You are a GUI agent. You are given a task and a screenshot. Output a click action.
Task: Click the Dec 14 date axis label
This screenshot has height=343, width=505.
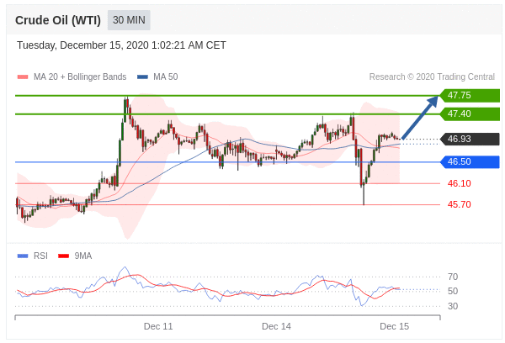point(276,326)
